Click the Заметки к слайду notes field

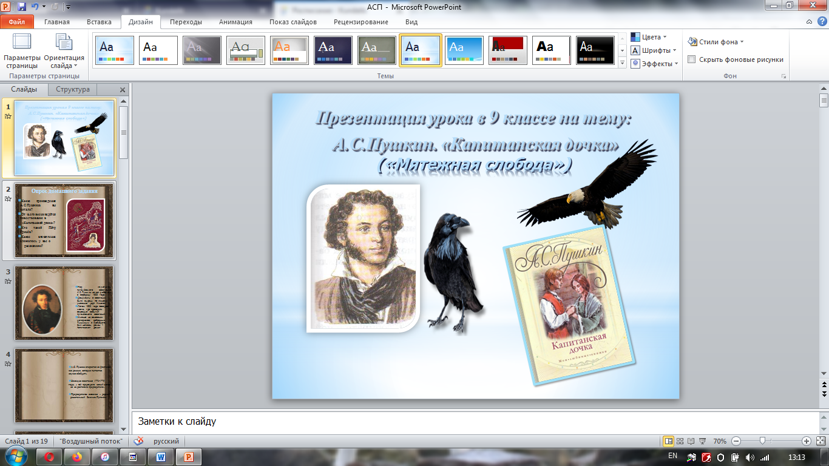pyautogui.click(x=475, y=421)
